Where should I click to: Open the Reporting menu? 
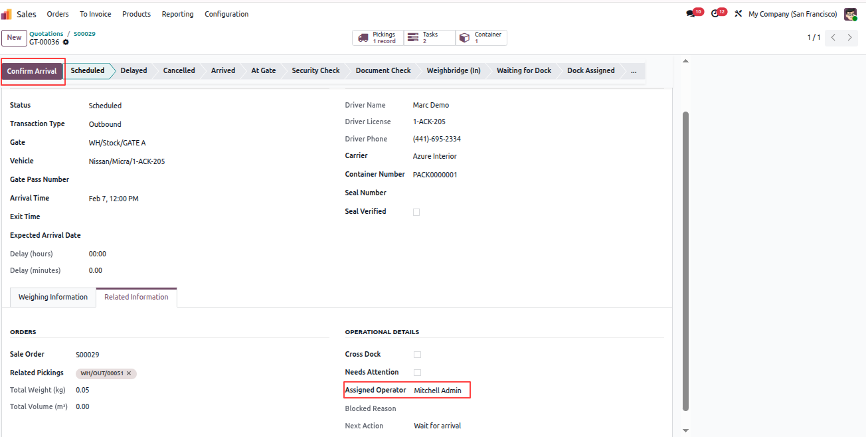(x=178, y=14)
